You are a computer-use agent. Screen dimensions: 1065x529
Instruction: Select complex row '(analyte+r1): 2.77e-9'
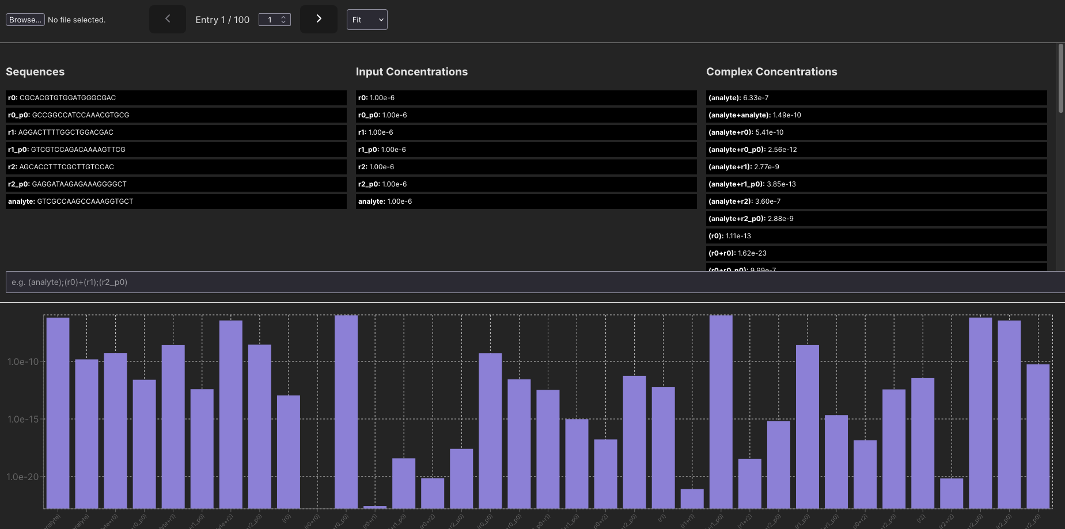877,167
